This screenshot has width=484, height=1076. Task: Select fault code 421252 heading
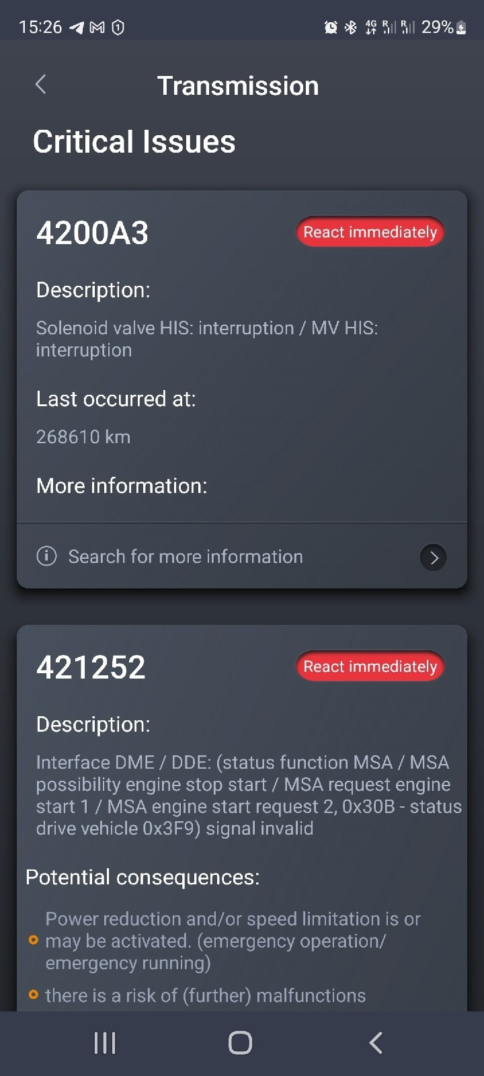point(91,667)
